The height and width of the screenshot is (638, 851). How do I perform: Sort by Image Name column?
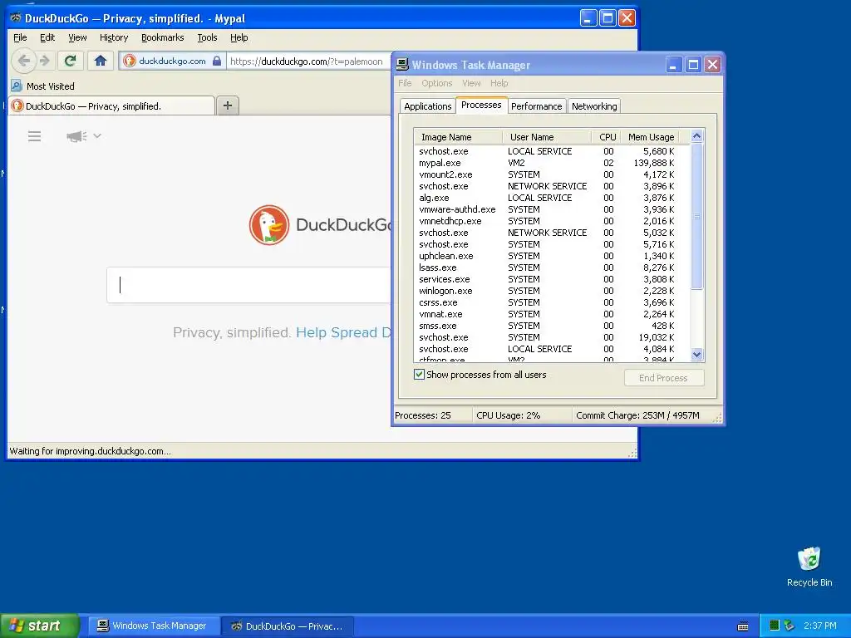coord(459,137)
